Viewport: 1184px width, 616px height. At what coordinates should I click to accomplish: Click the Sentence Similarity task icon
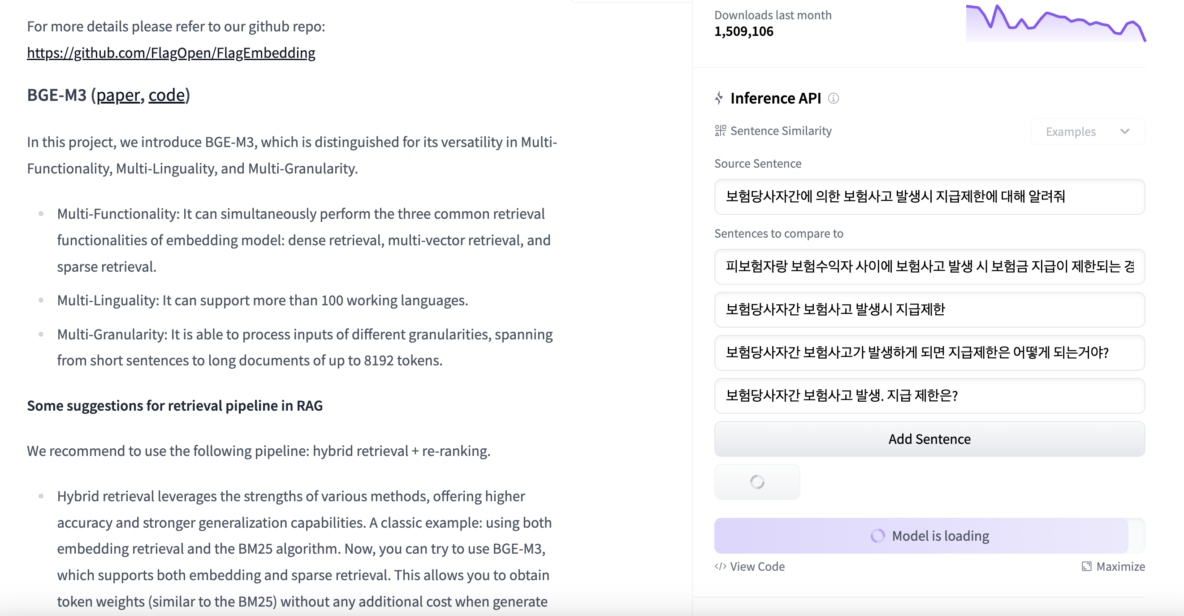720,131
